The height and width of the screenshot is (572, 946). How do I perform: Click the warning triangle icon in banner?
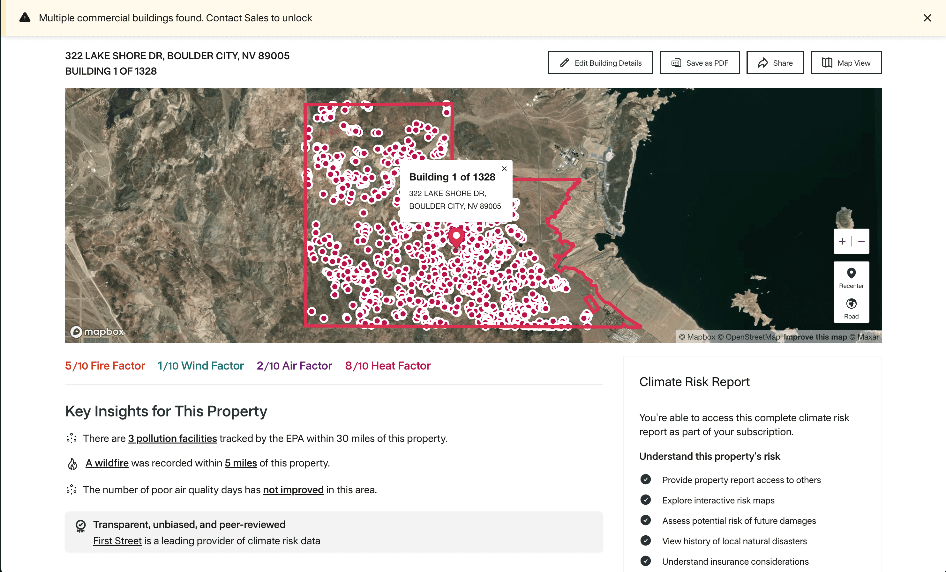[25, 18]
